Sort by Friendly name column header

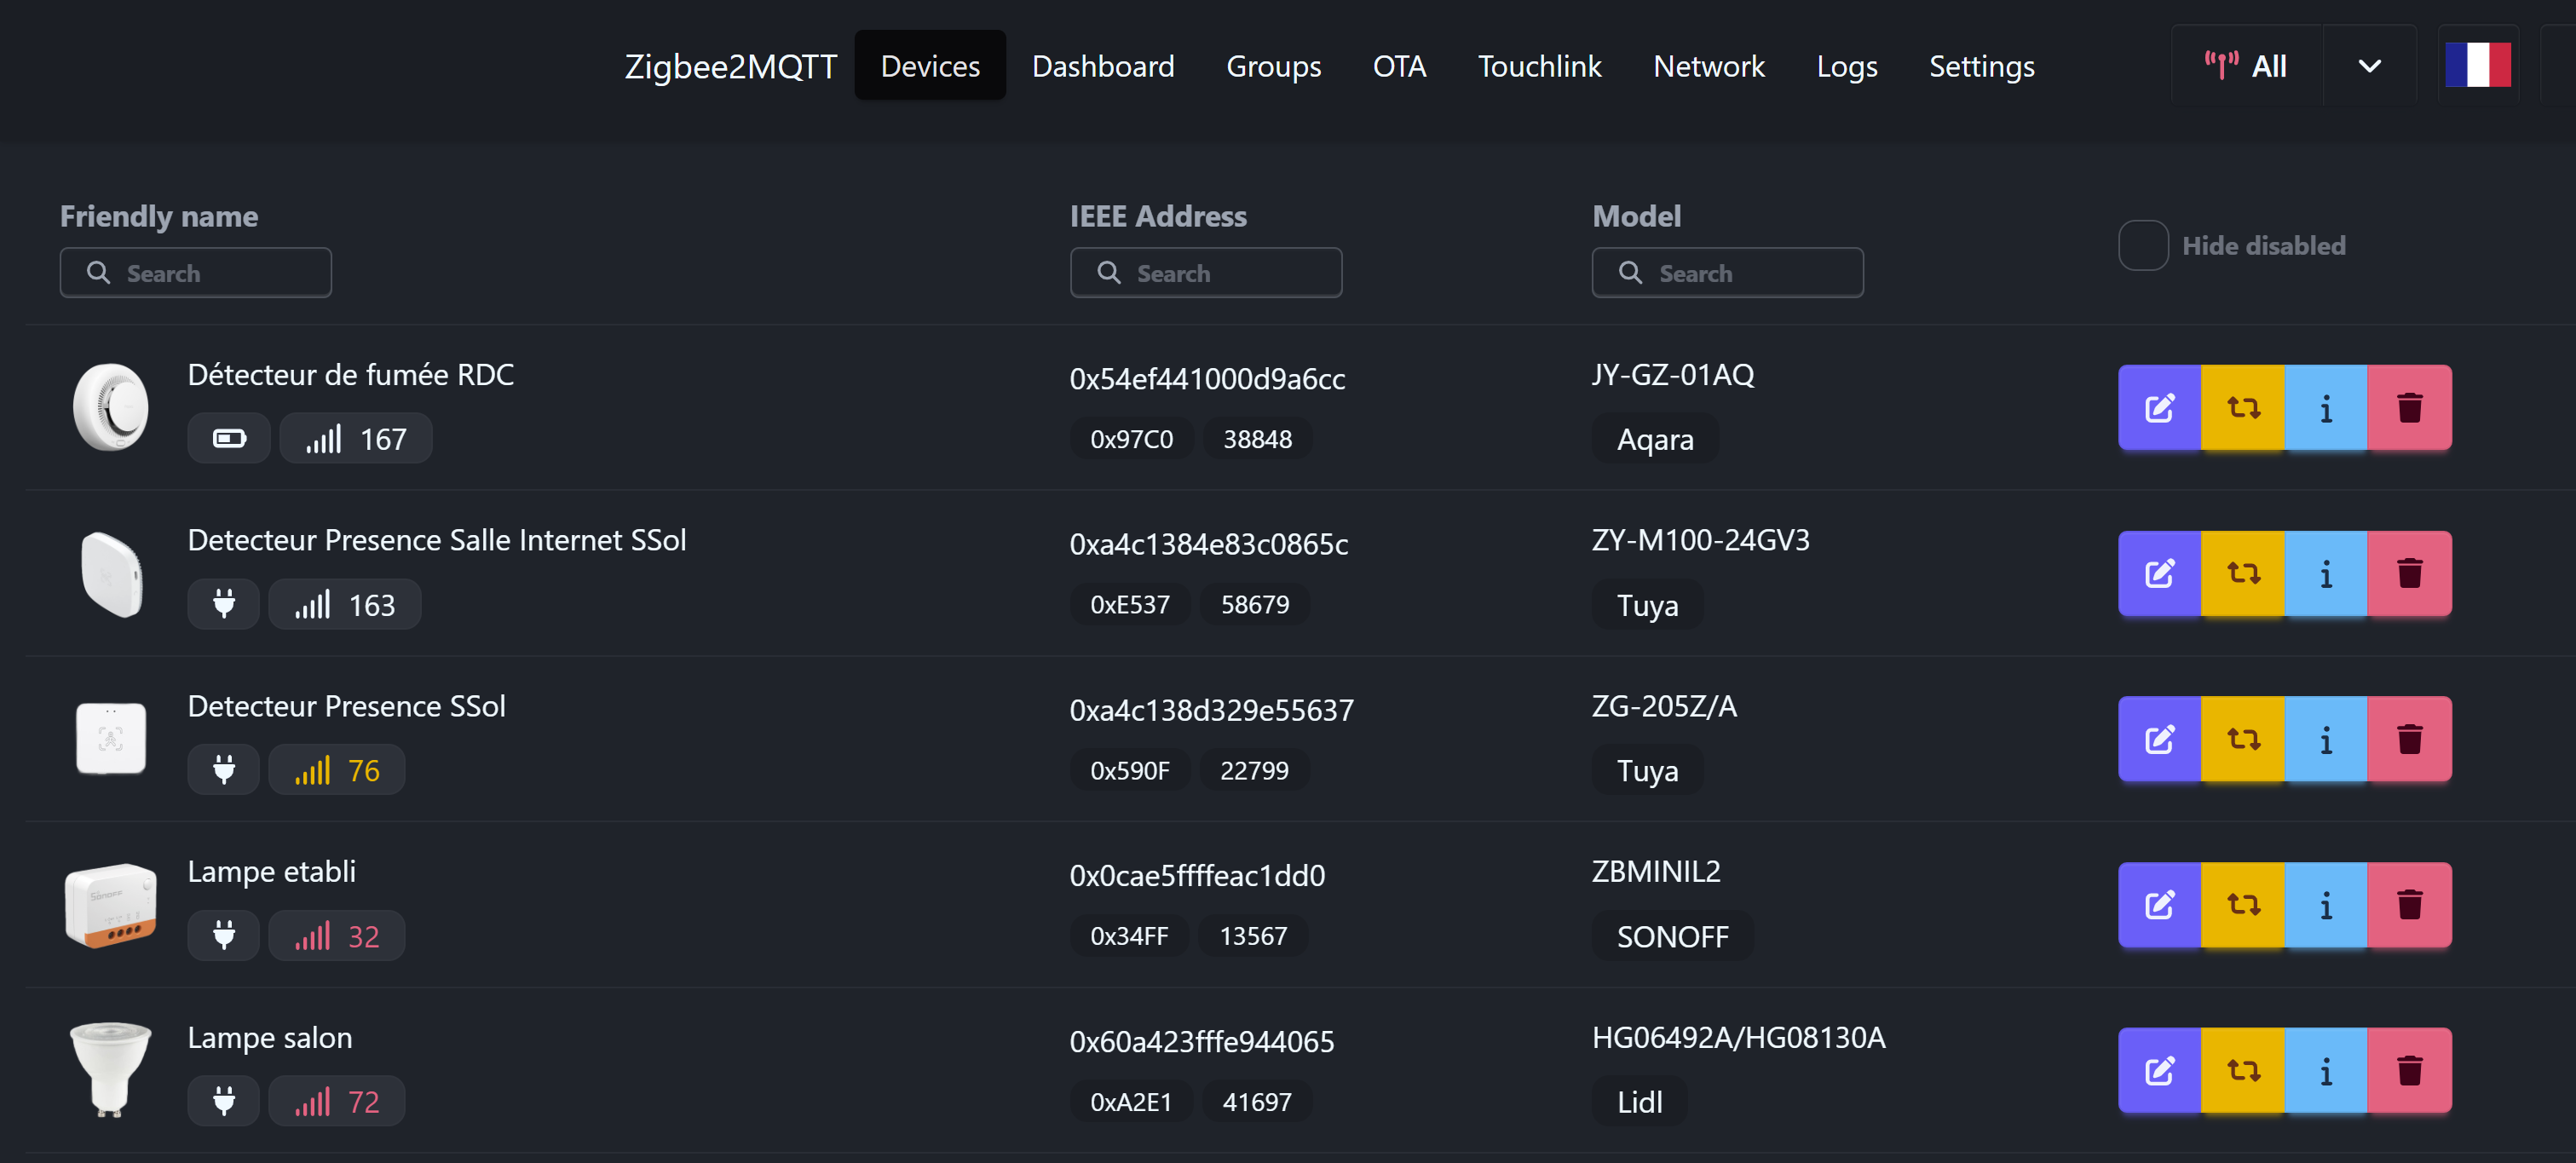click(x=159, y=216)
